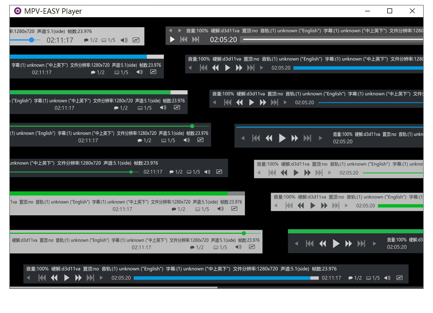Seek on the blue progress bar of bottom bar
This screenshot has height=313, width=433.
click(226, 278)
